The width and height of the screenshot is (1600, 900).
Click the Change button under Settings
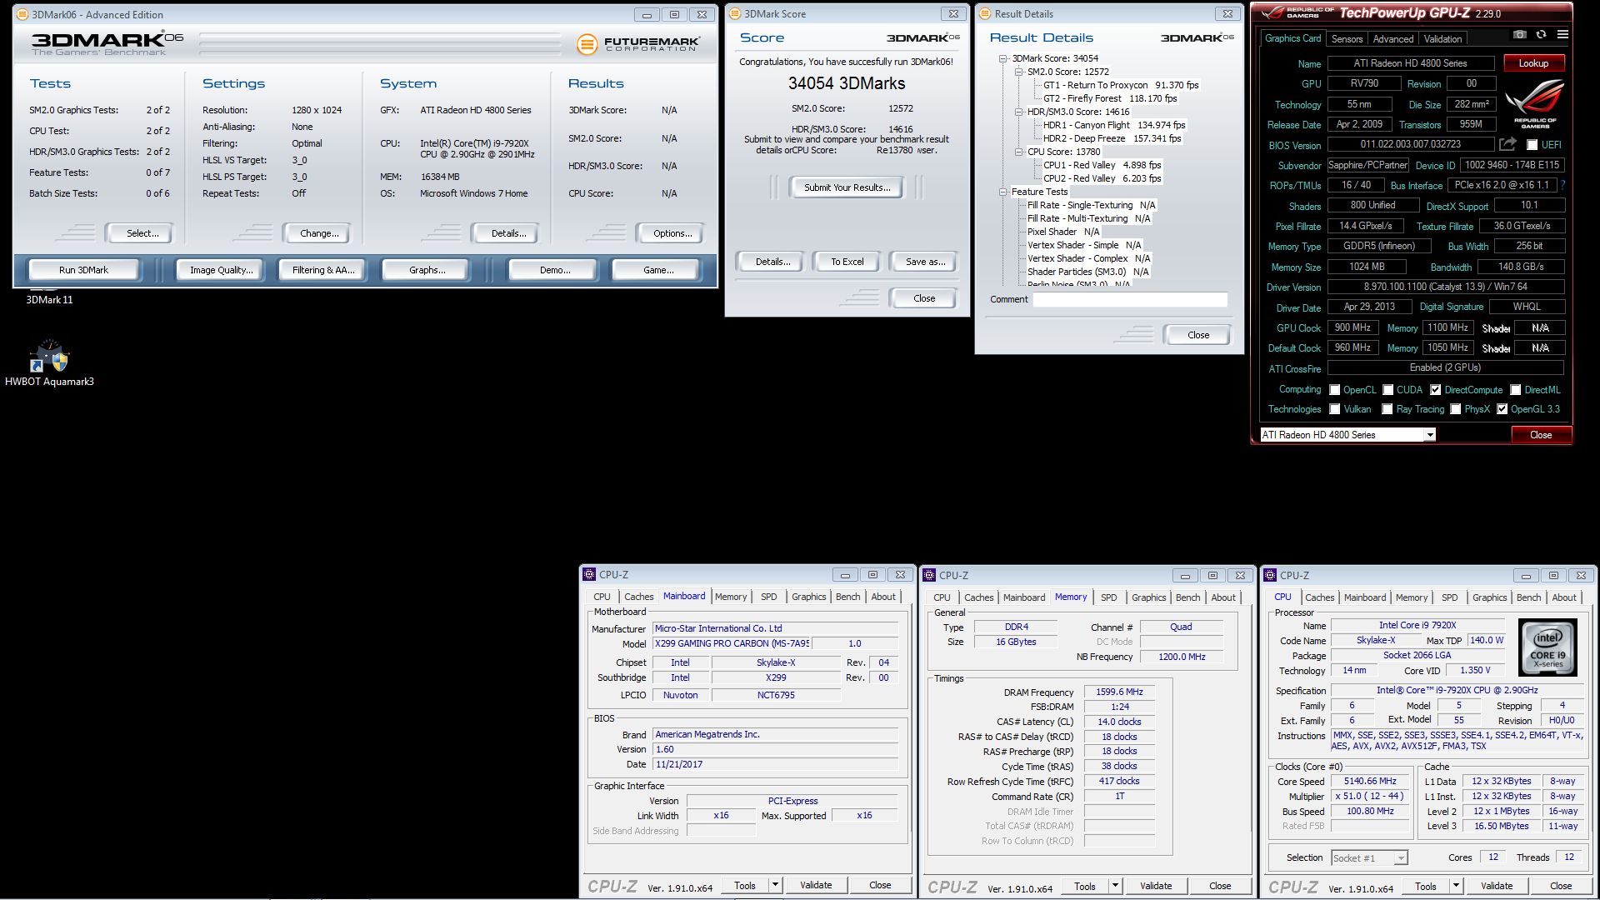(319, 233)
